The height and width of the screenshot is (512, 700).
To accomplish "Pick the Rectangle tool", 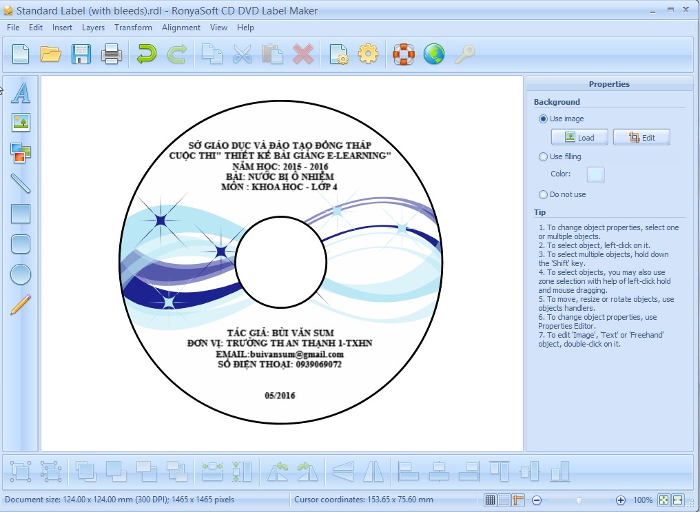I will click(x=20, y=214).
